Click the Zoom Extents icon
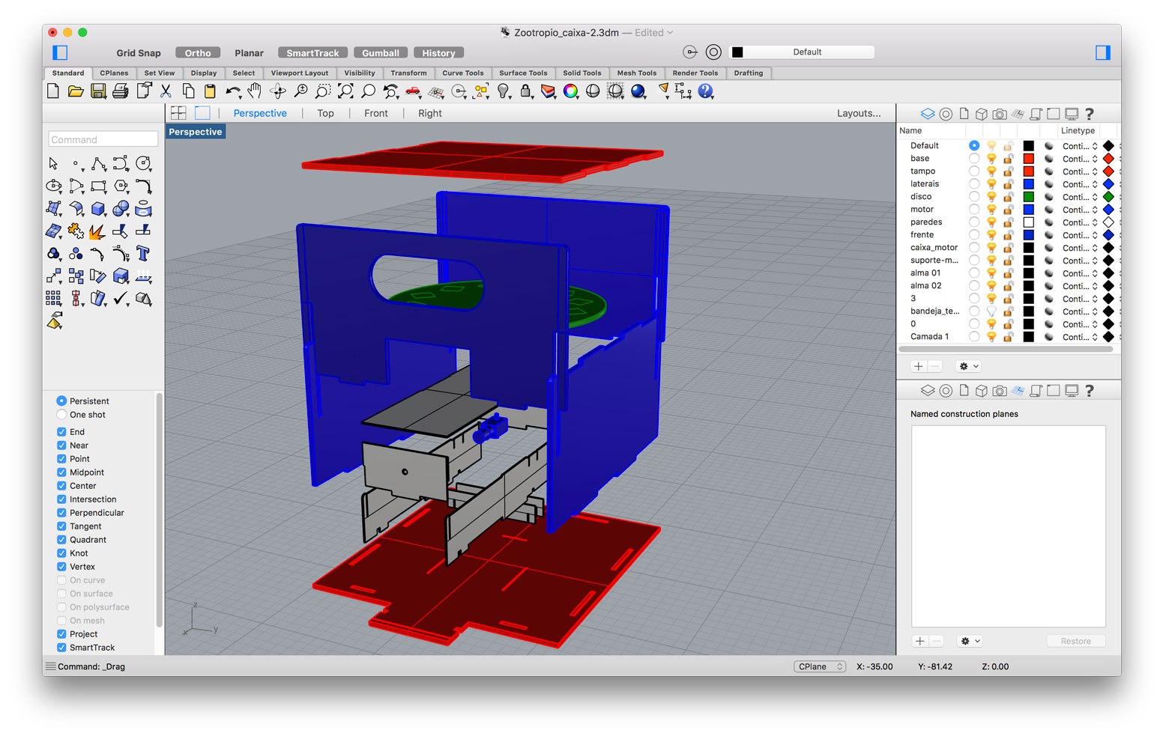 (345, 91)
